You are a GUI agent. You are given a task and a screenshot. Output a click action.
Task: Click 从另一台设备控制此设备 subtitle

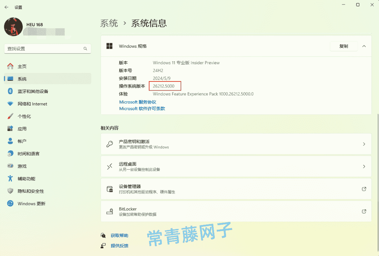[139, 169]
